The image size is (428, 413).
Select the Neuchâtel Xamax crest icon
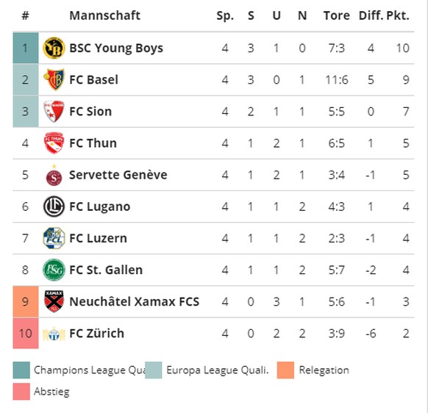pyautogui.click(x=54, y=301)
